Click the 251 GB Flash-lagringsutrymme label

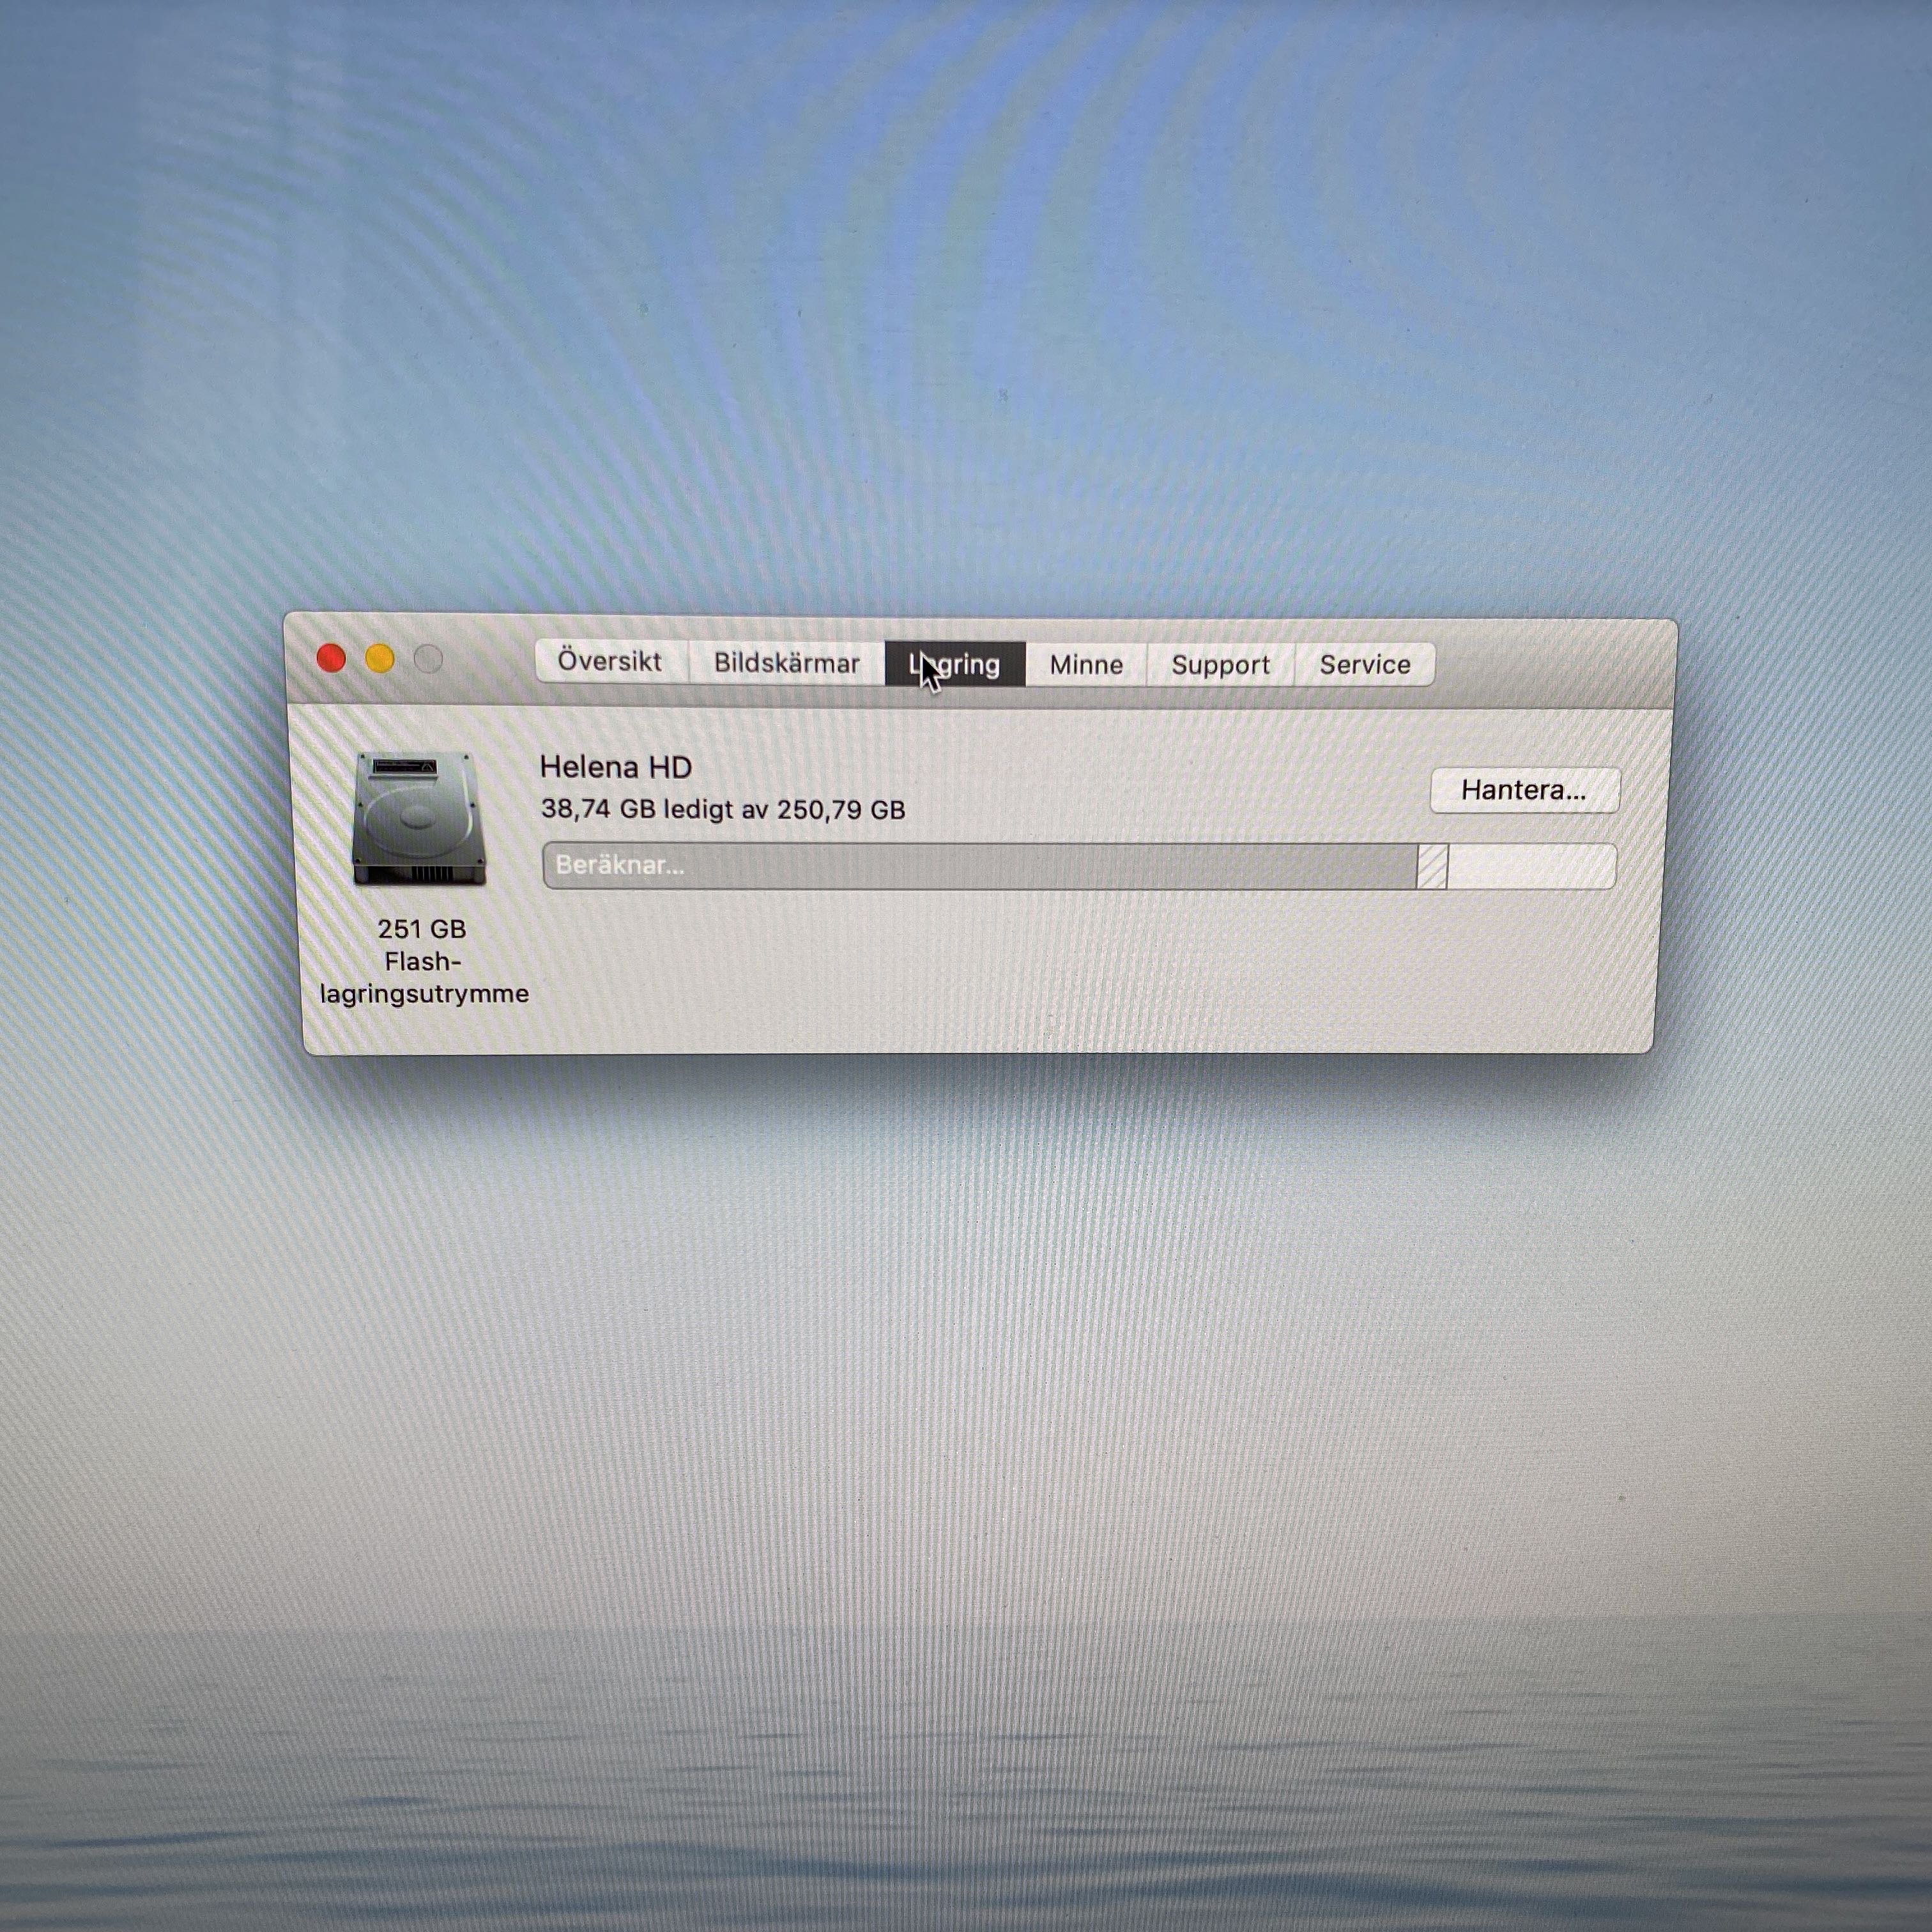coord(423,961)
